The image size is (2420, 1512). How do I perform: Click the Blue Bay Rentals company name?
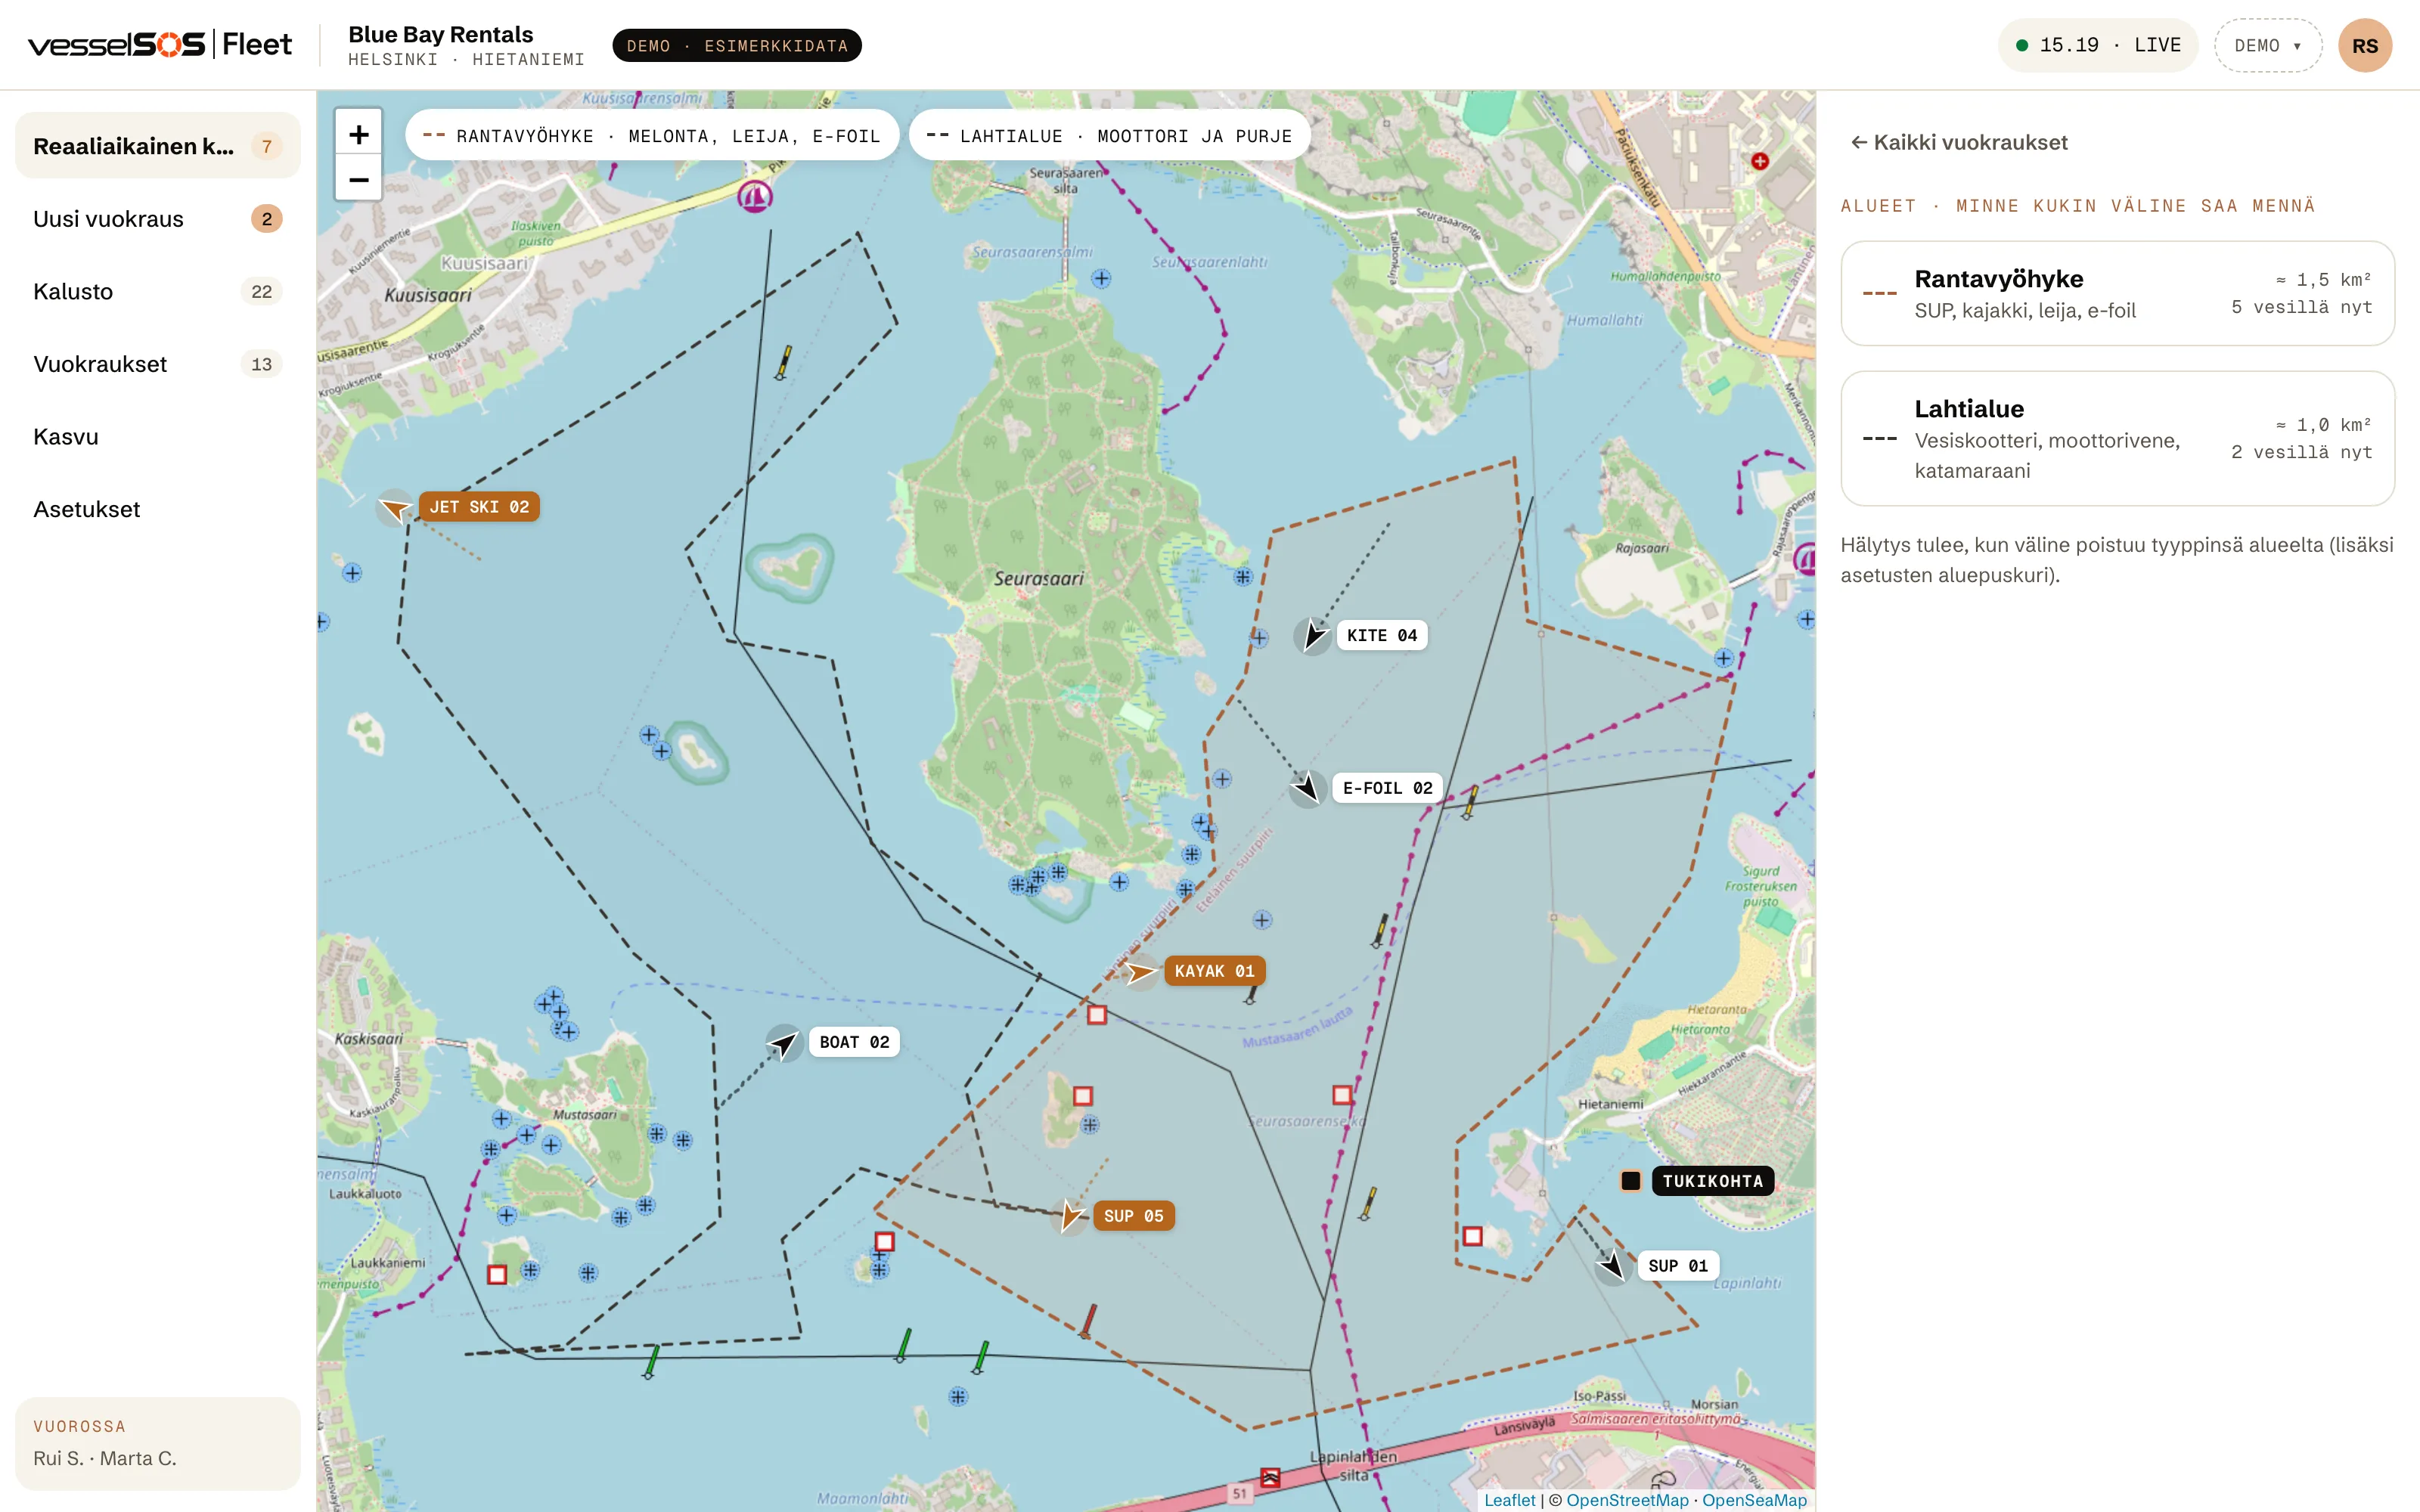[441, 34]
